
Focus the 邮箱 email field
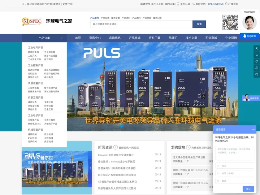(234, 181)
